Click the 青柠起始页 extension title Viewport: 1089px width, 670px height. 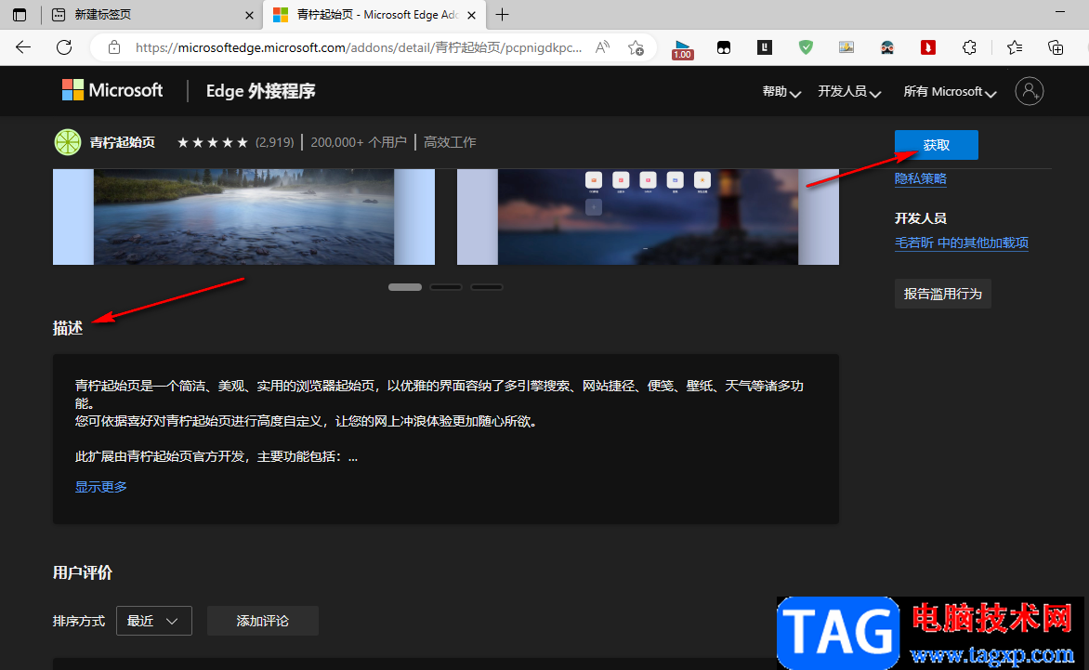[x=123, y=142]
